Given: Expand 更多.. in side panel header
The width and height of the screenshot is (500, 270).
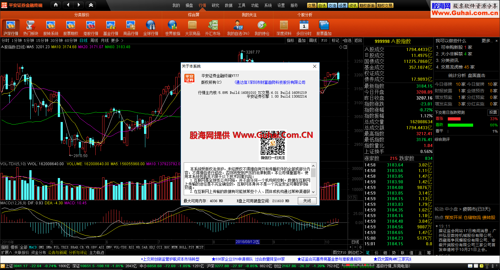Looking at the screenshot, I should 487,41.
